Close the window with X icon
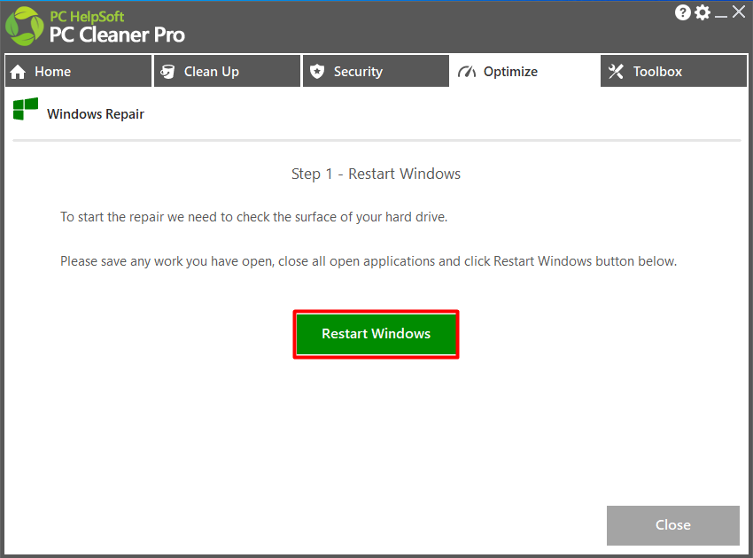The width and height of the screenshot is (753, 558). pos(739,12)
